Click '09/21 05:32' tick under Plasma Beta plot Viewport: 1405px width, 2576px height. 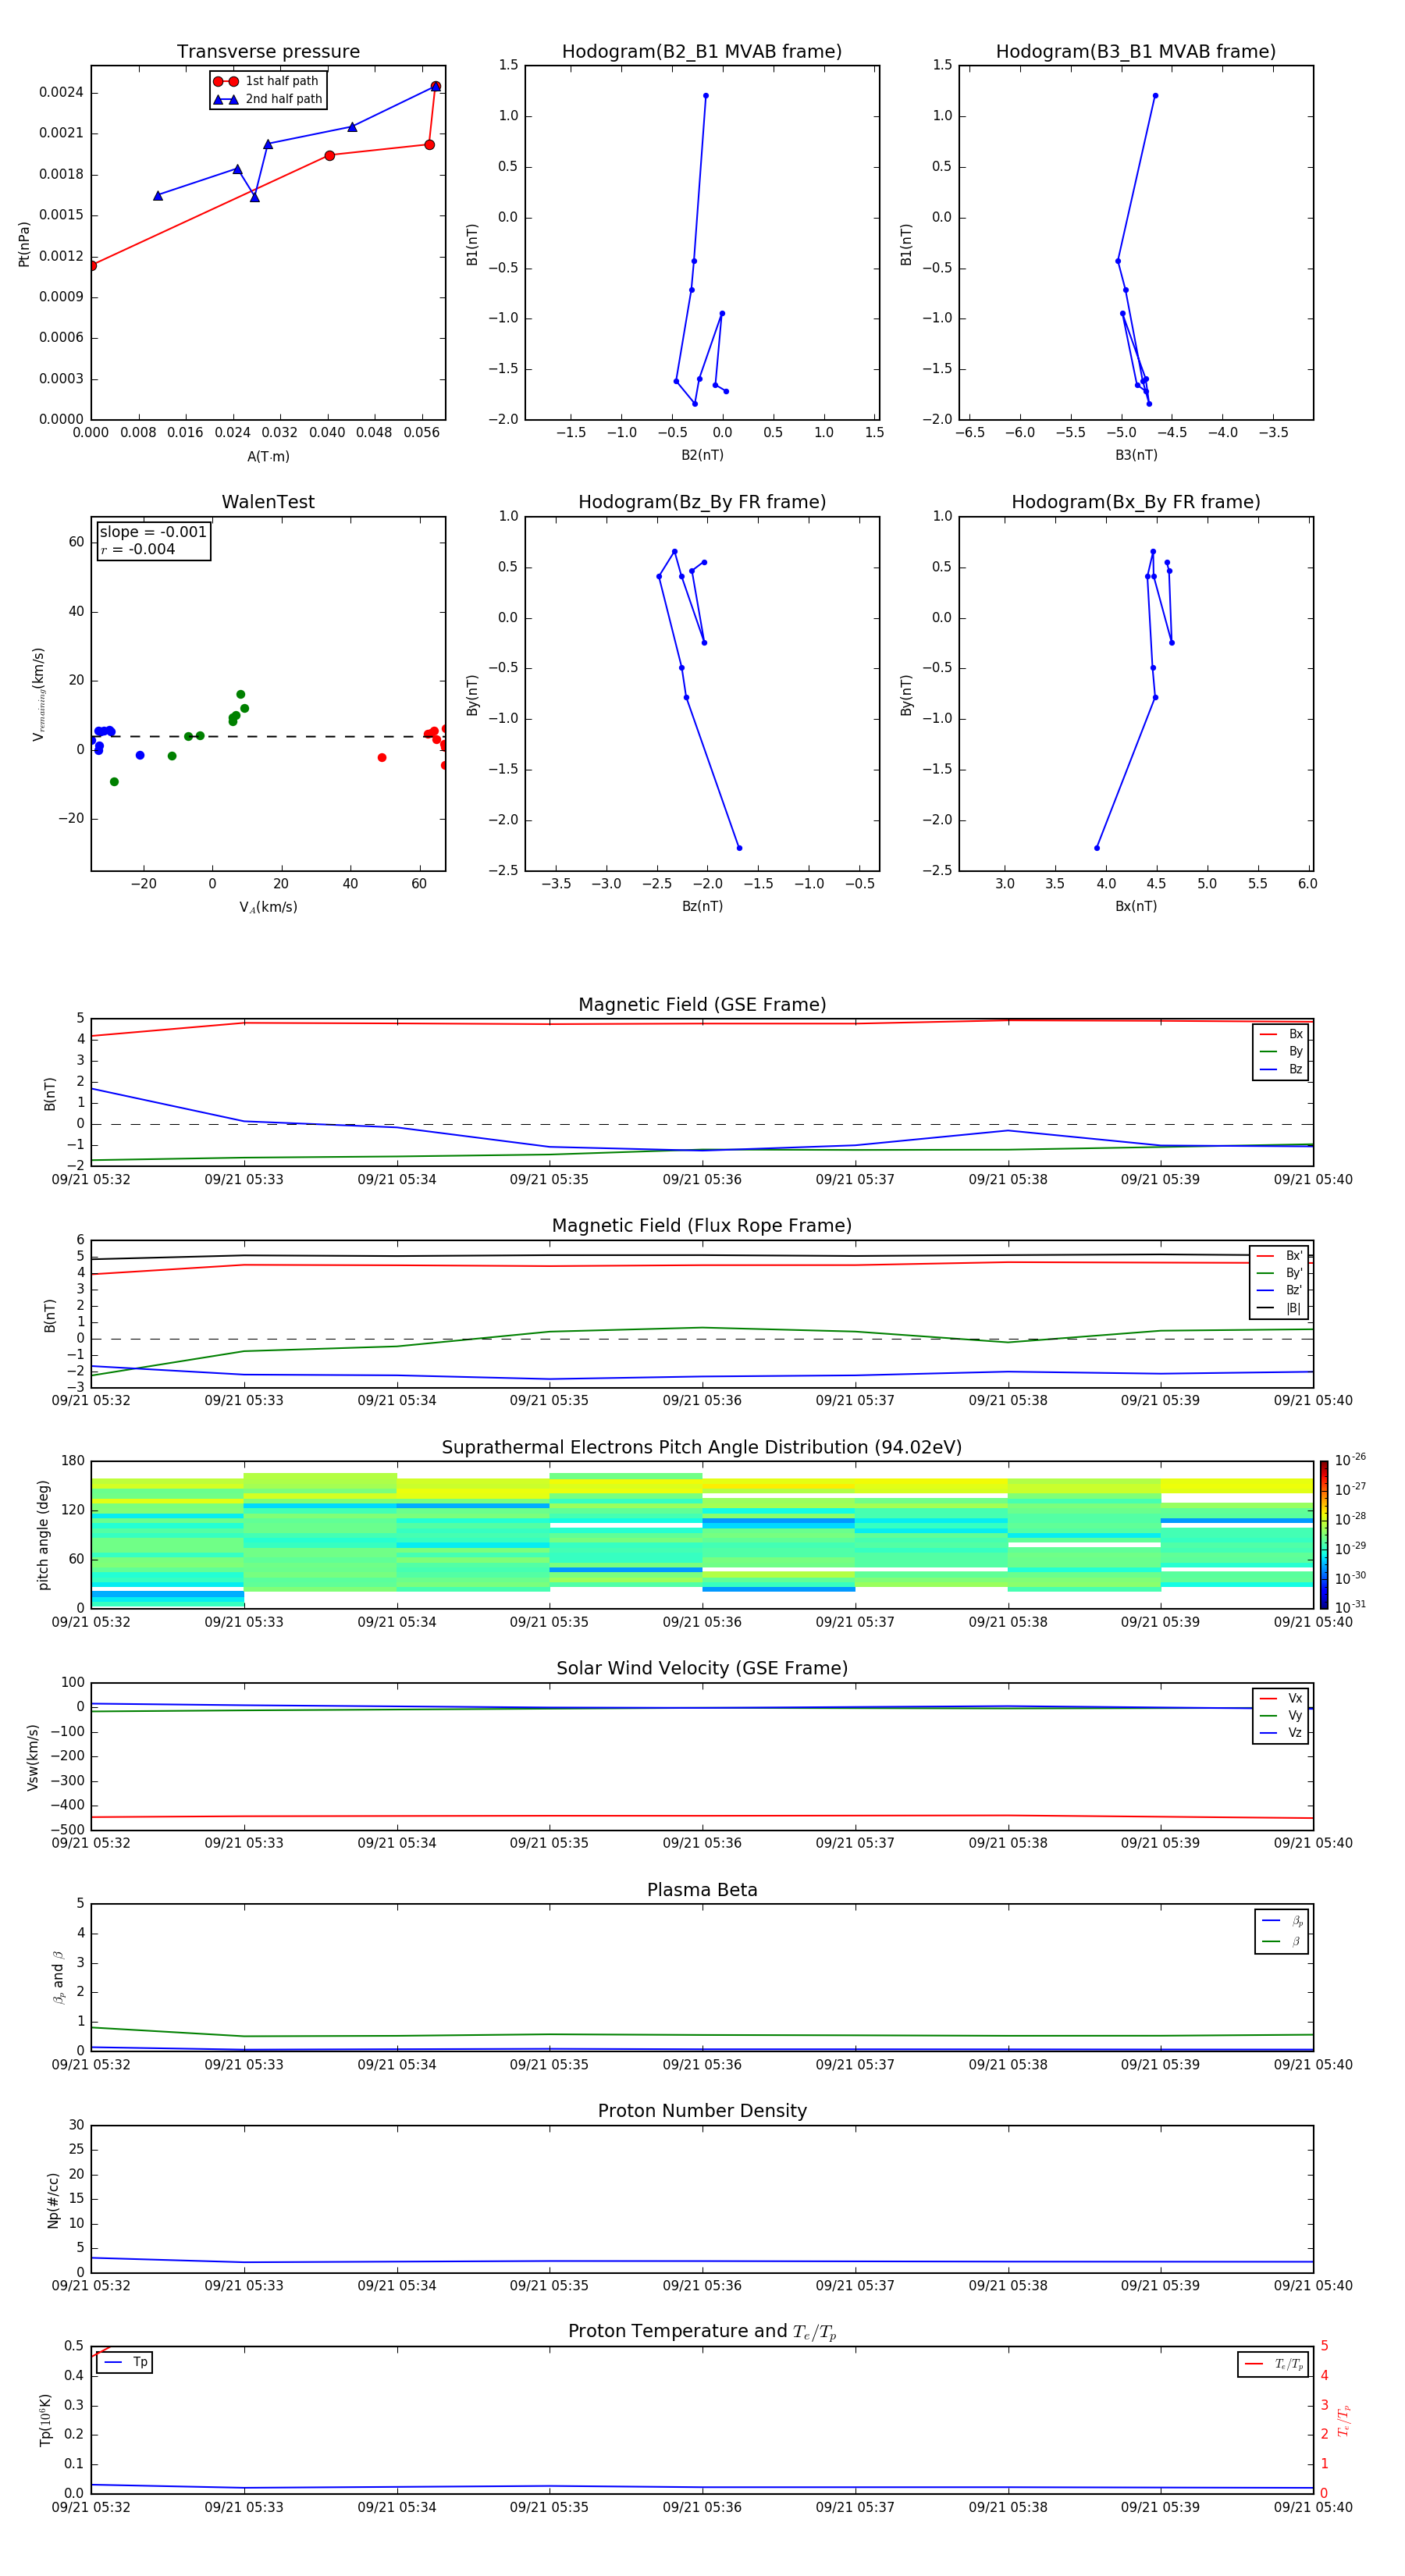pos(91,2064)
